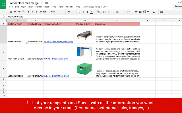This screenshot has width=182, height=113.
Task: Redo the last action
Action: (19, 12)
